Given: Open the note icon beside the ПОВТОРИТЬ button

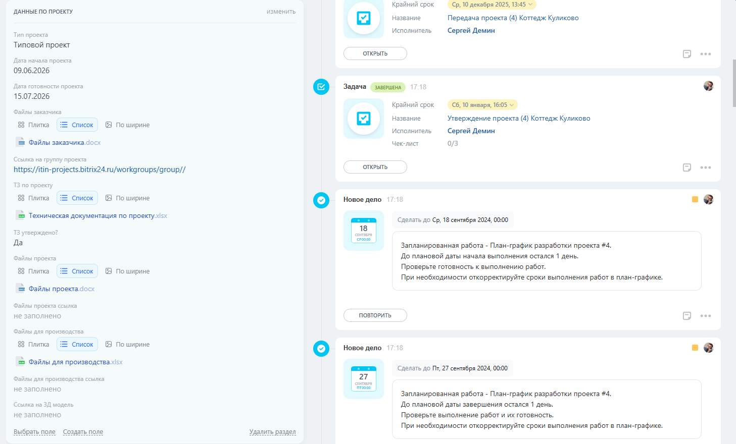Looking at the screenshot, I should coord(687,316).
